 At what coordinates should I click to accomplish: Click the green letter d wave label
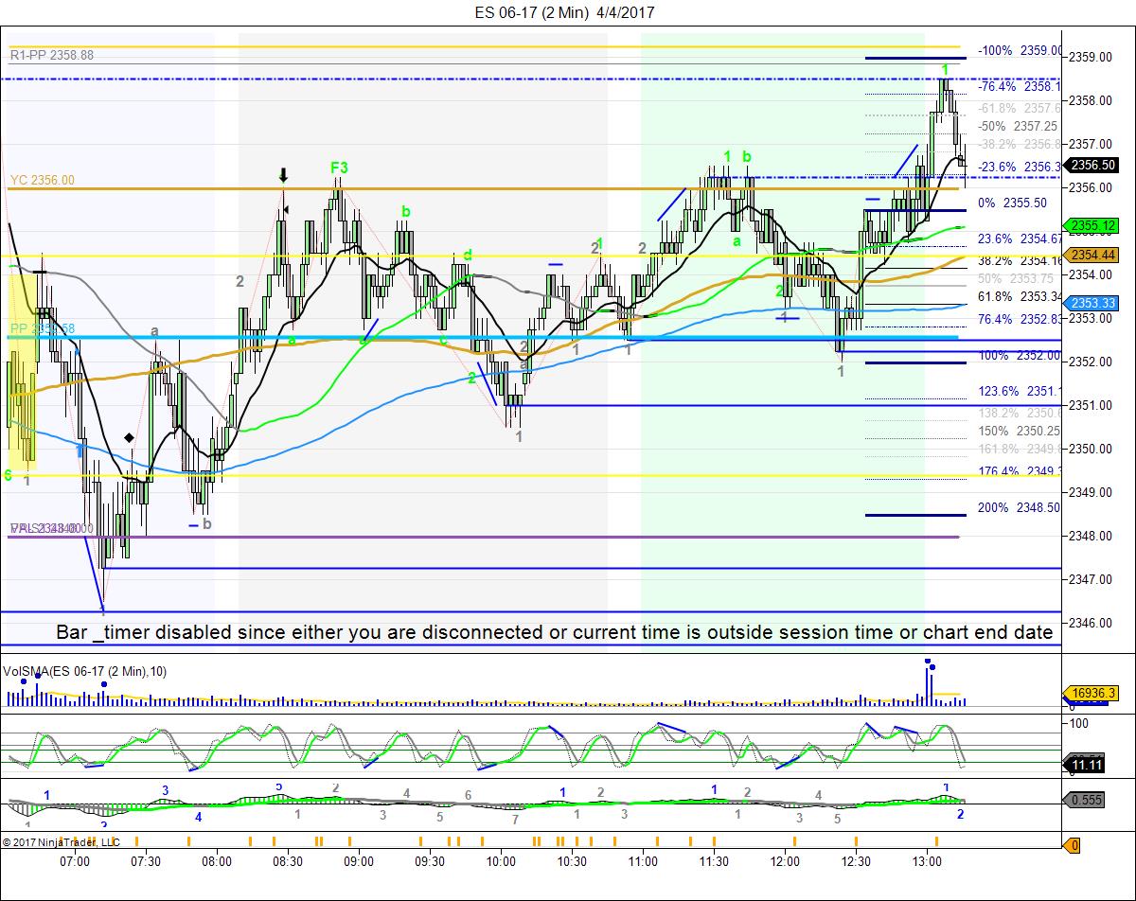pos(469,255)
